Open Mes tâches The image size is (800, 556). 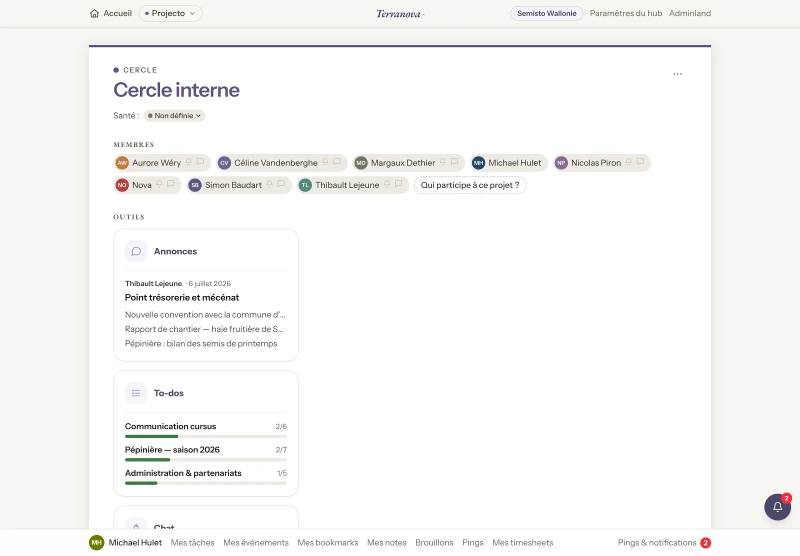(192, 542)
